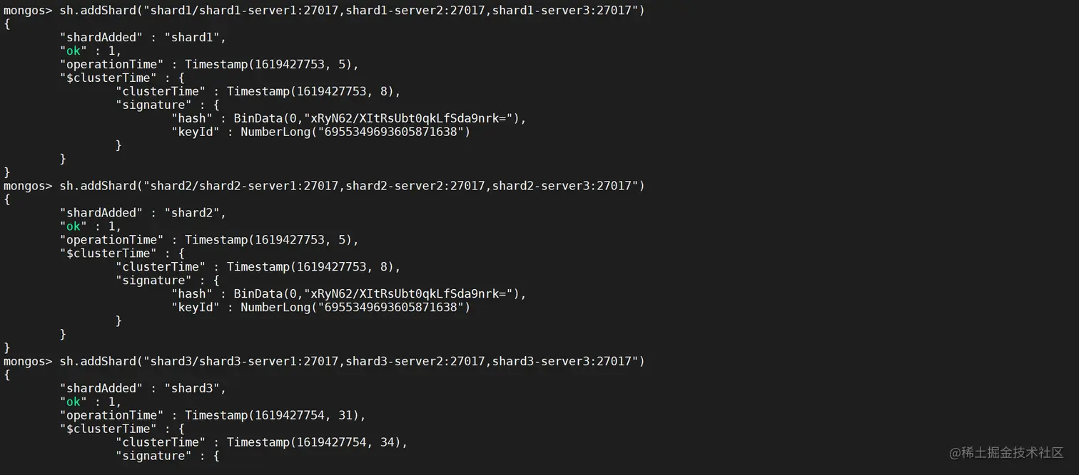Click the sh.addShard shard2 command text
The height and width of the screenshot is (475, 1079).
pos(352,186)
